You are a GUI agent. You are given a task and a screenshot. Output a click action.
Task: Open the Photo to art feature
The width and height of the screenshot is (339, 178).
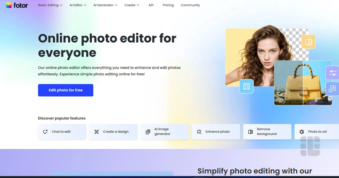tap(316, 132)
